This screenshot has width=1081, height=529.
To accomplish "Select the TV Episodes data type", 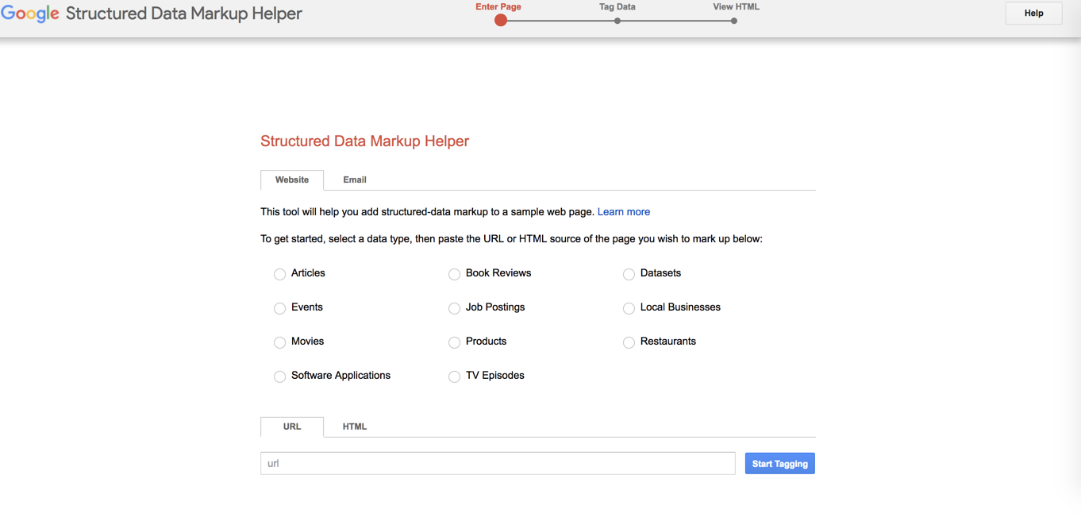I will (454, 376).
